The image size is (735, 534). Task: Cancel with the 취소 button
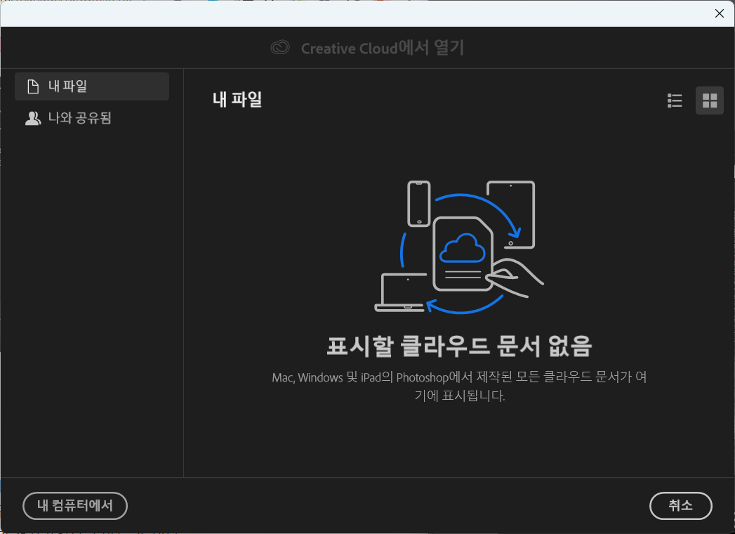click(x=681, y=505)
